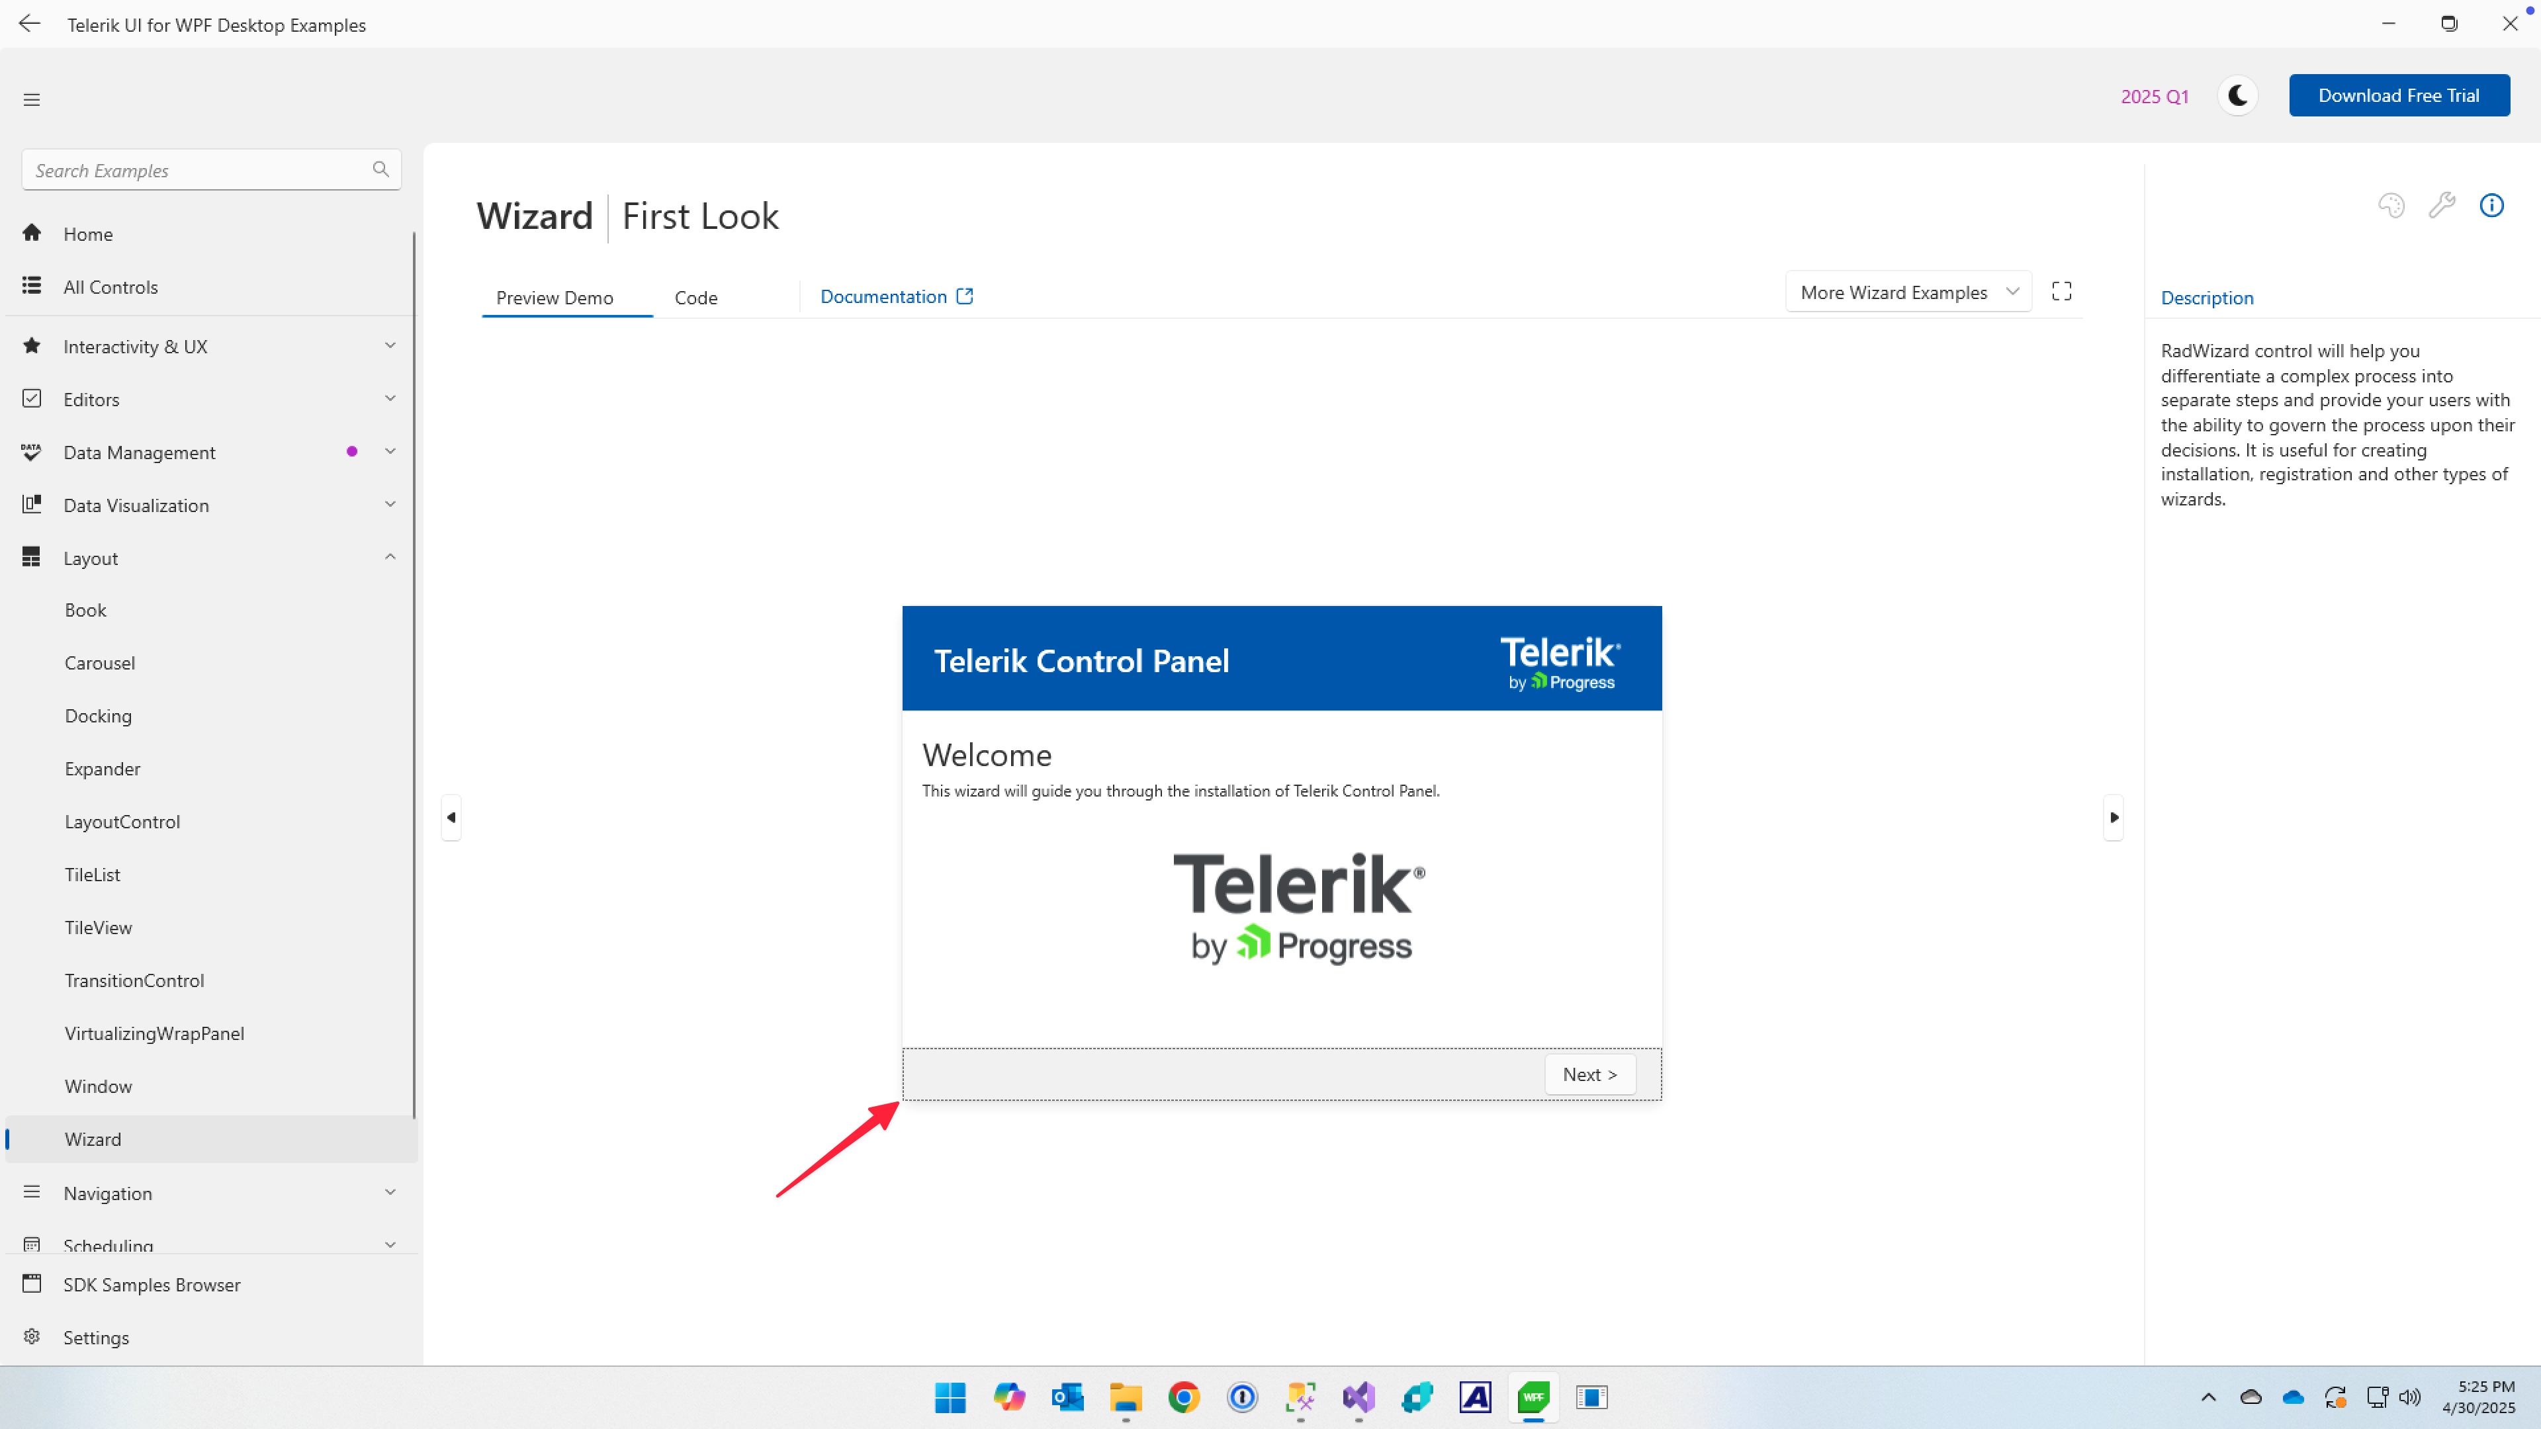Screen dimensions: 2541x1429
Task: Click the search magnifier icon
Action: [380, 169]
